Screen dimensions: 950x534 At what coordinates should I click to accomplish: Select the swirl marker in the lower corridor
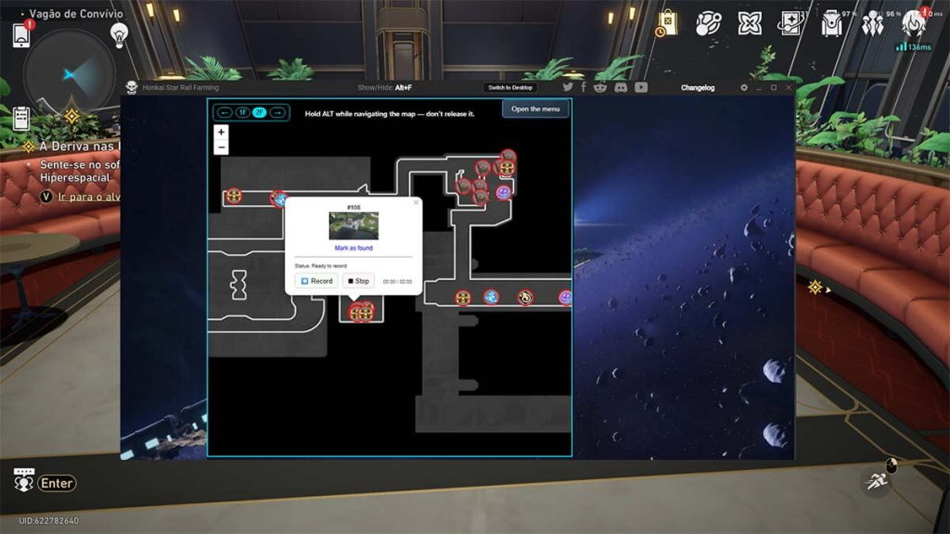(x=525, y=298)
